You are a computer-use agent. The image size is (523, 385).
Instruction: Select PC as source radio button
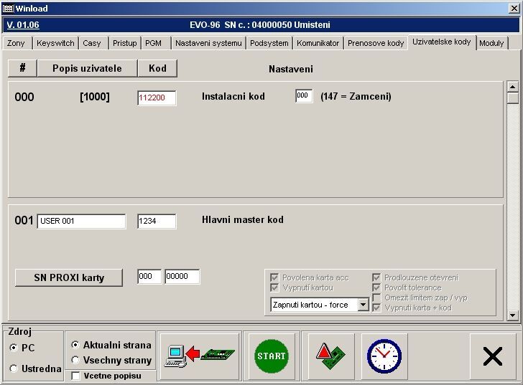14,348
